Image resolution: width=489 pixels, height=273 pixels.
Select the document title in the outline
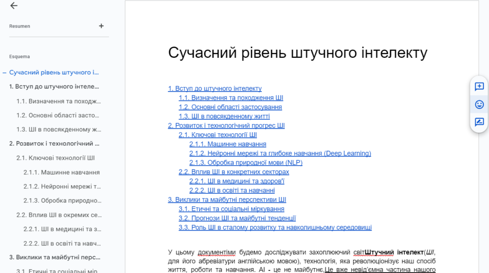[54, 73]
